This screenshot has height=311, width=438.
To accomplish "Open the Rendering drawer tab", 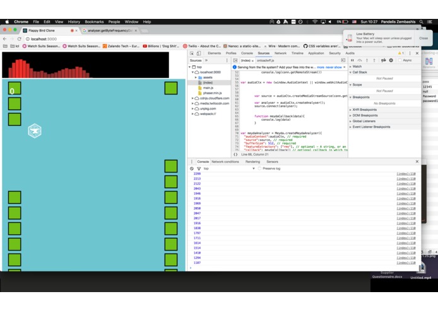I will tap(253, 162).
